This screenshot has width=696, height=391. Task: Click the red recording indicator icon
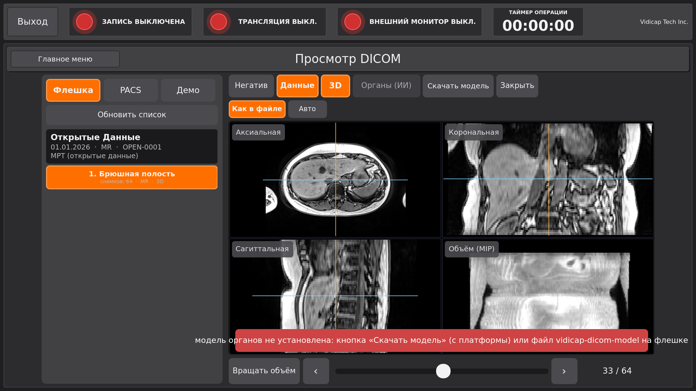(84, 22)
